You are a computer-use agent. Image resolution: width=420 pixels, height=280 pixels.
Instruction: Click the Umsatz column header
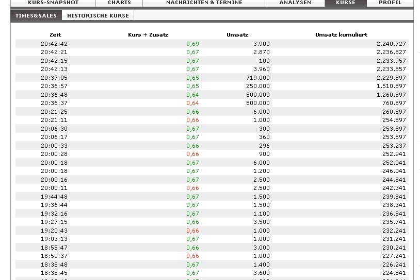[237, 34]
